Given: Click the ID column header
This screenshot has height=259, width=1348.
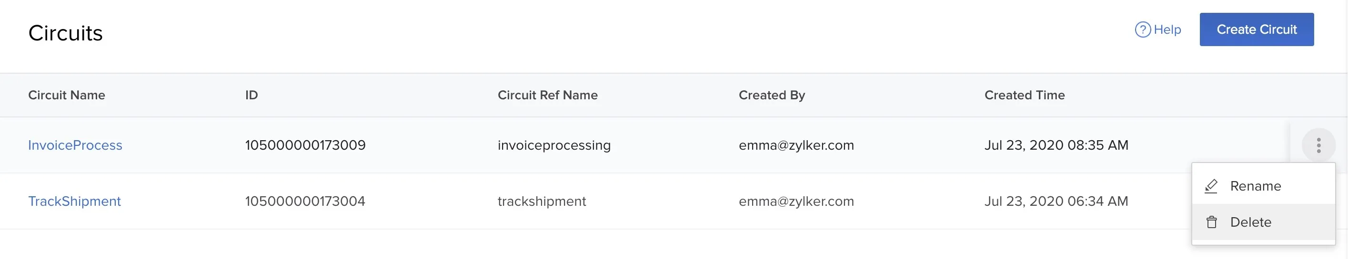Looking at the screenshot, I should pos(251,95).
